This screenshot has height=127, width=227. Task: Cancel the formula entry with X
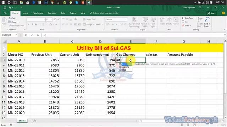point(26,35)
